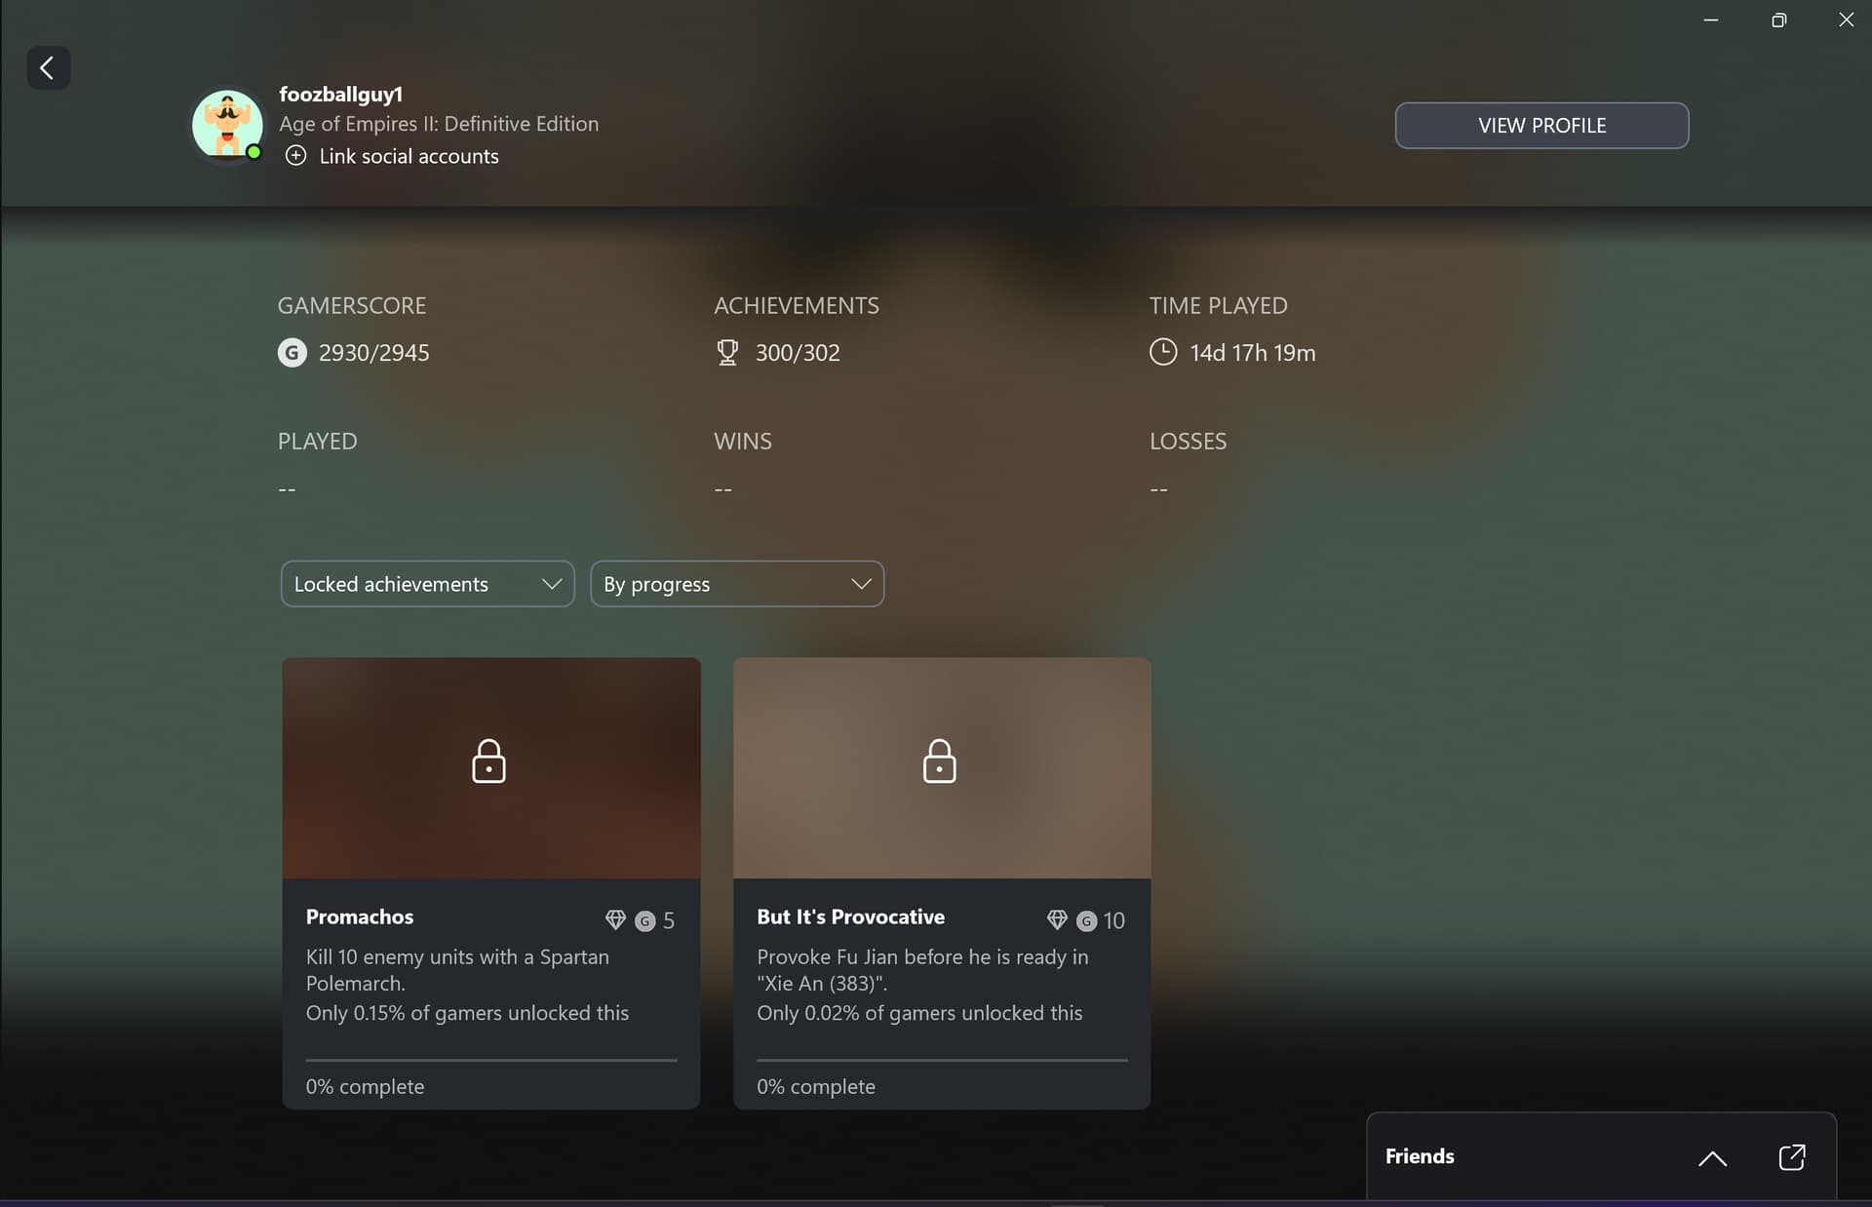This screenshot has height=1207, width=1872.
Task: Expand the Friends panel with the chevron
Action: click(x=1712, y=1158)
